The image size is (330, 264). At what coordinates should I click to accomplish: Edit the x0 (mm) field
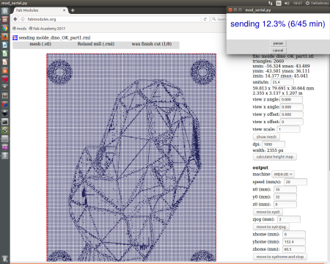coord(285,189)
